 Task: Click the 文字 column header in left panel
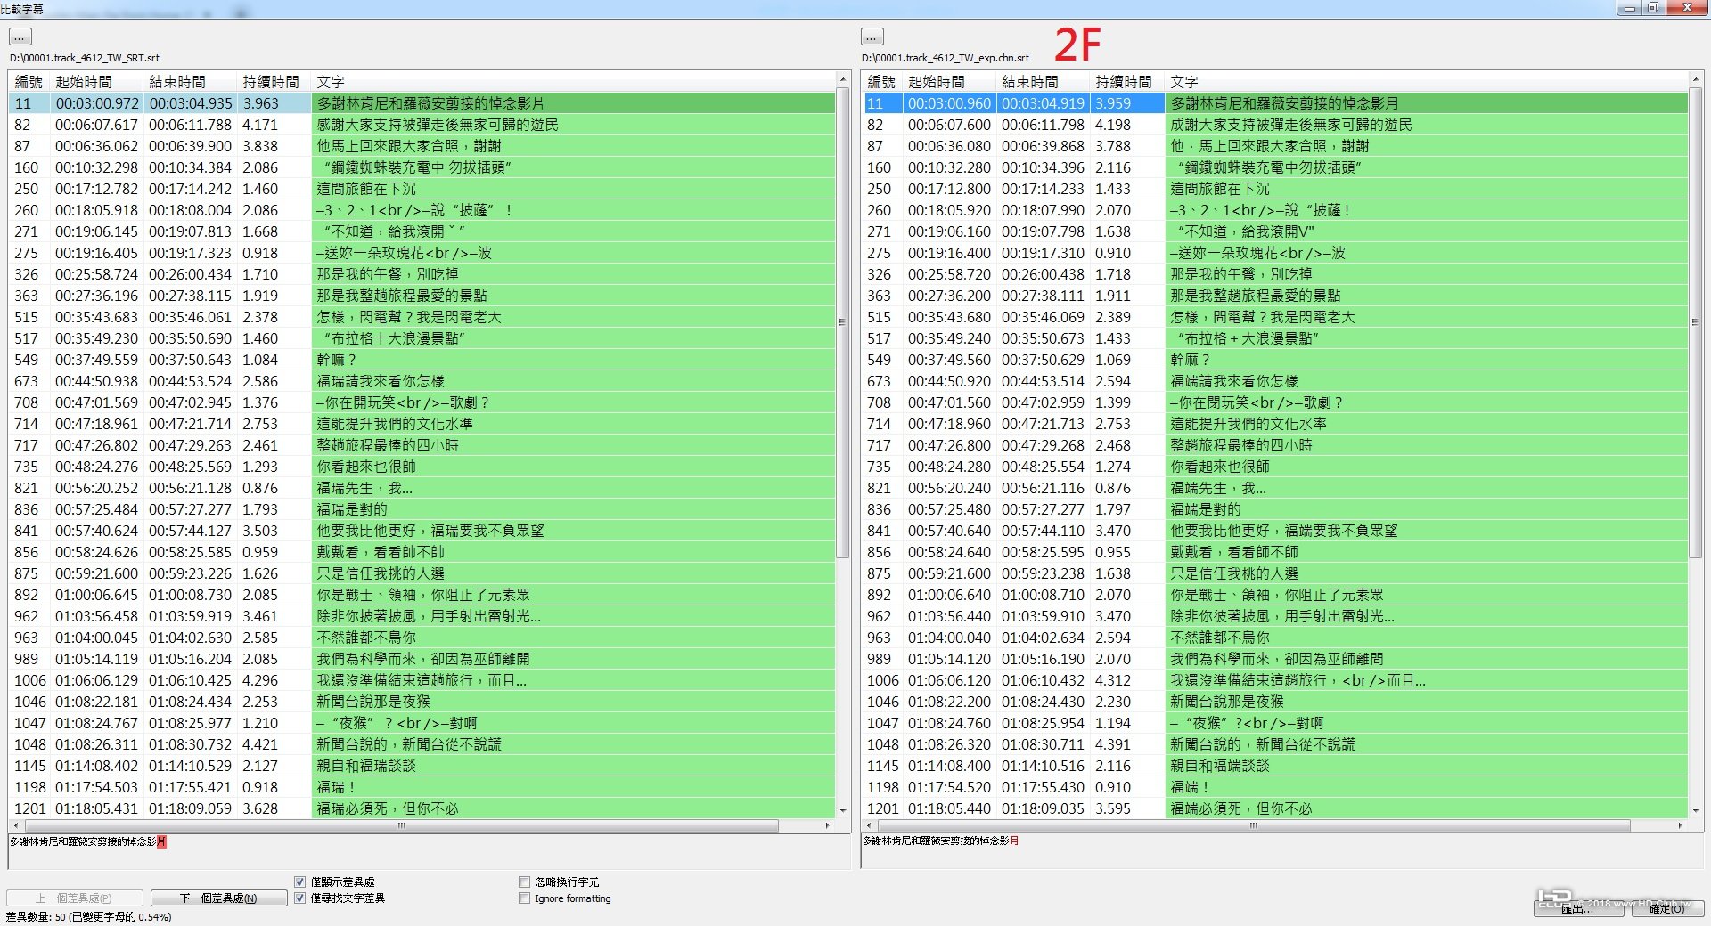573,82
